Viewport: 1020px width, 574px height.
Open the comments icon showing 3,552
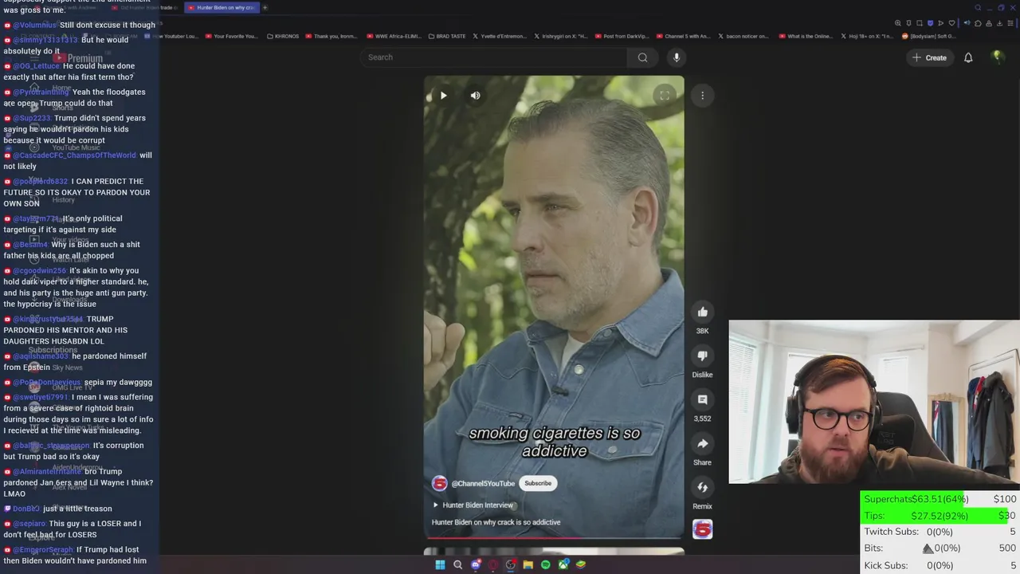tap(702, 399)
